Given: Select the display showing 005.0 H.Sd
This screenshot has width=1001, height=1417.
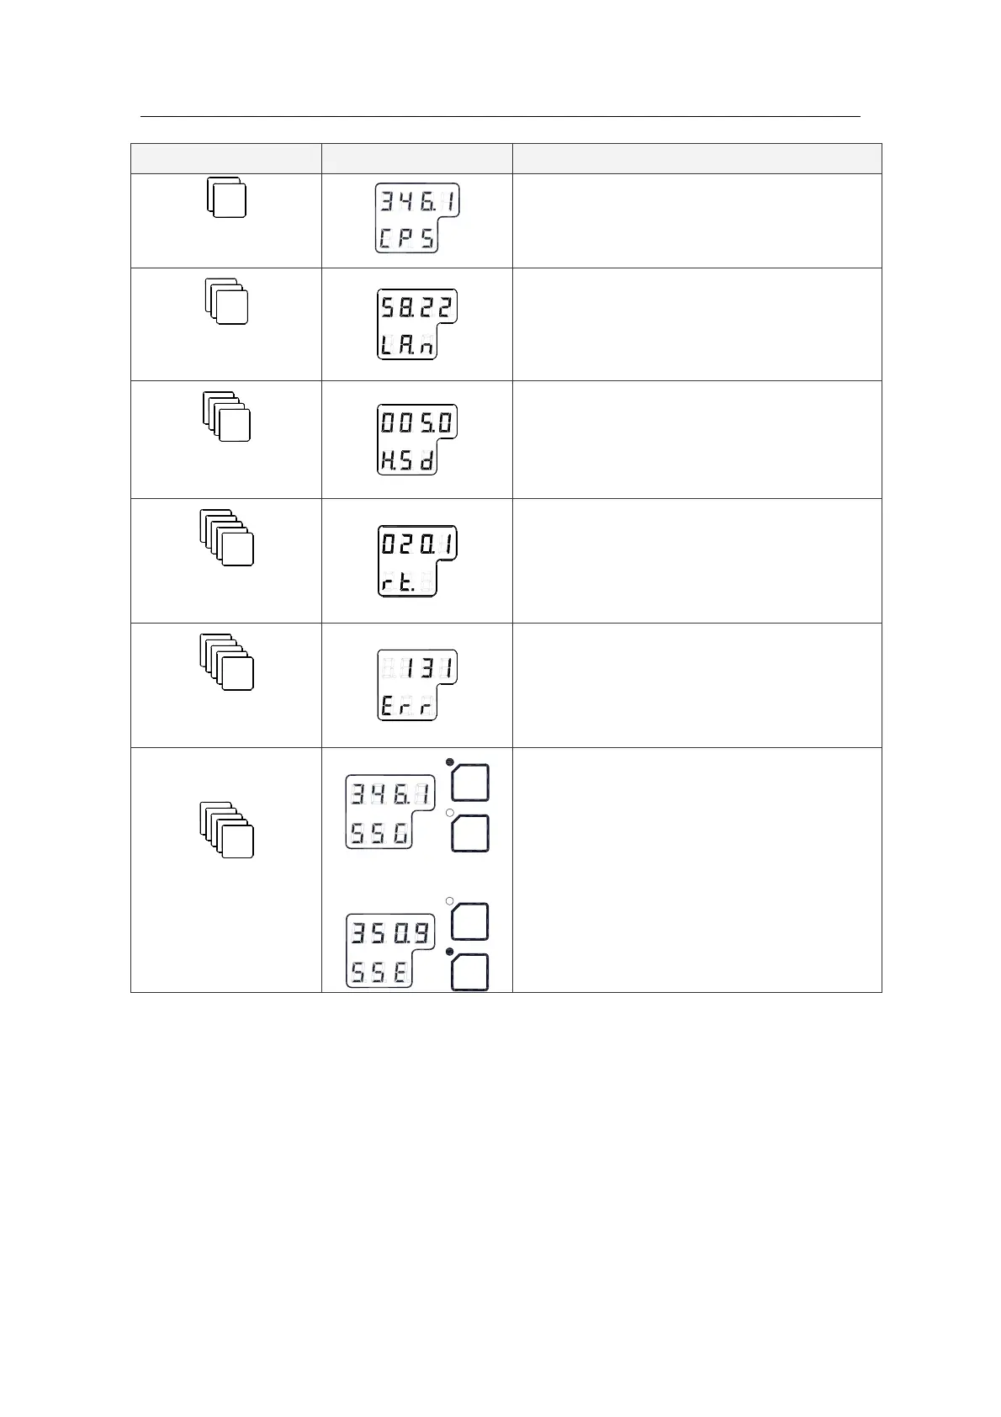Looking at the screenshot, I should point(417,439).
